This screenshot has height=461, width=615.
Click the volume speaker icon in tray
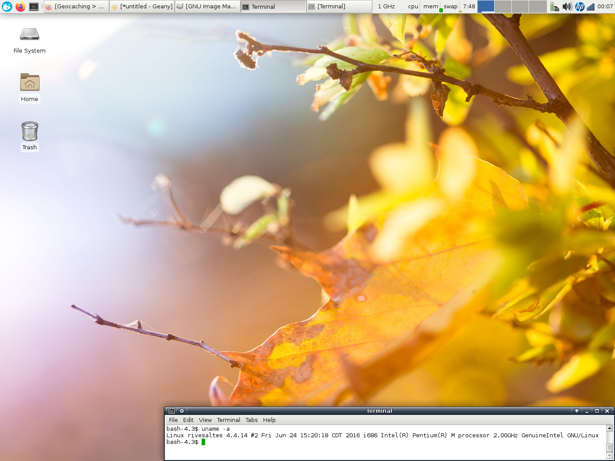coord(567,7)
